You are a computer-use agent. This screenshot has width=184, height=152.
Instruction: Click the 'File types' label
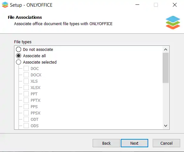[x=23, y=42]
